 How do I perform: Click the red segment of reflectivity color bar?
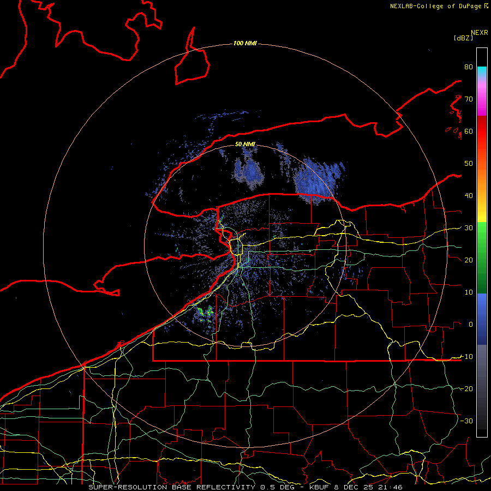coord(482,131)
